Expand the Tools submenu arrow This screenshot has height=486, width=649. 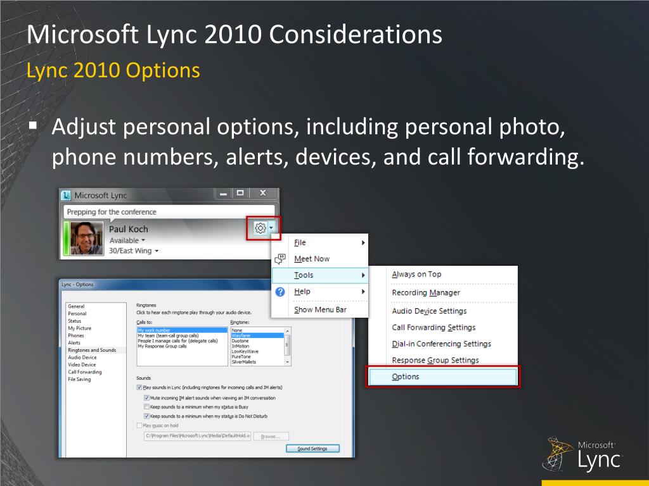point(363,275)
